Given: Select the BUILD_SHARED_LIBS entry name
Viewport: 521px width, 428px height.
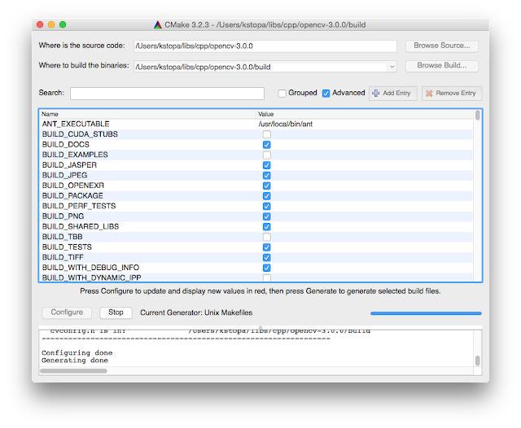Looking at the screenshot, I should pos(81,227).
